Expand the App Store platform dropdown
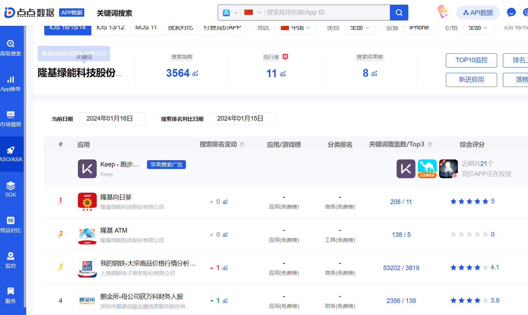Screen dimensions: 528x315 coord(230,13)
